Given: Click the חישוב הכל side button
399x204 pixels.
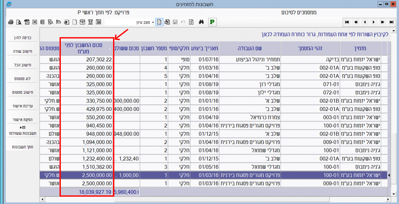Looking at the screenshot, I should pos(23,65).
